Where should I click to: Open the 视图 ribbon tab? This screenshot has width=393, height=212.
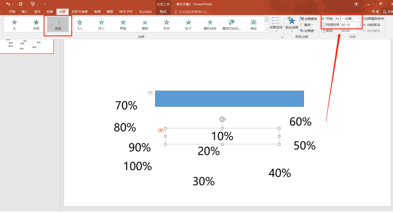(110, 11)
